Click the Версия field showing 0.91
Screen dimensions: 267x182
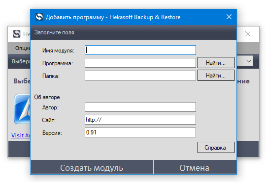(x=140, y=132)
